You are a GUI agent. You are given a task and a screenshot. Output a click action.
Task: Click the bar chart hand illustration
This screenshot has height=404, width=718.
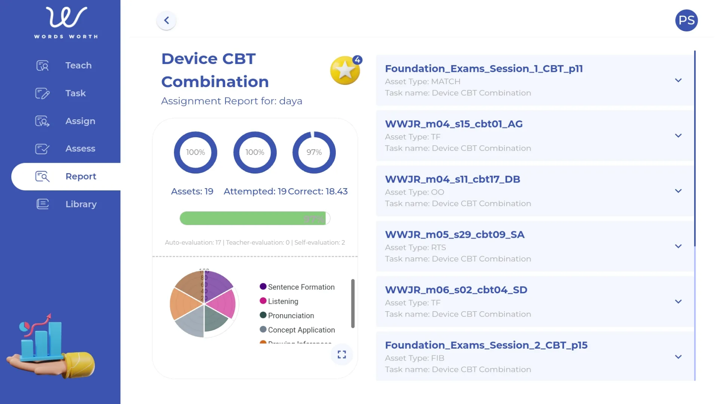[50, 346]
